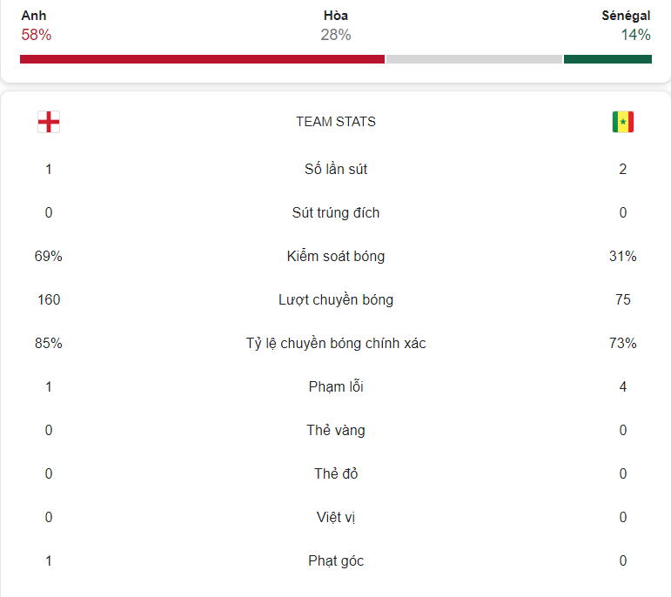Click the gray draw prediction bar
The height and width of the screenshot is (597, 671).
[x=473, y=59]
